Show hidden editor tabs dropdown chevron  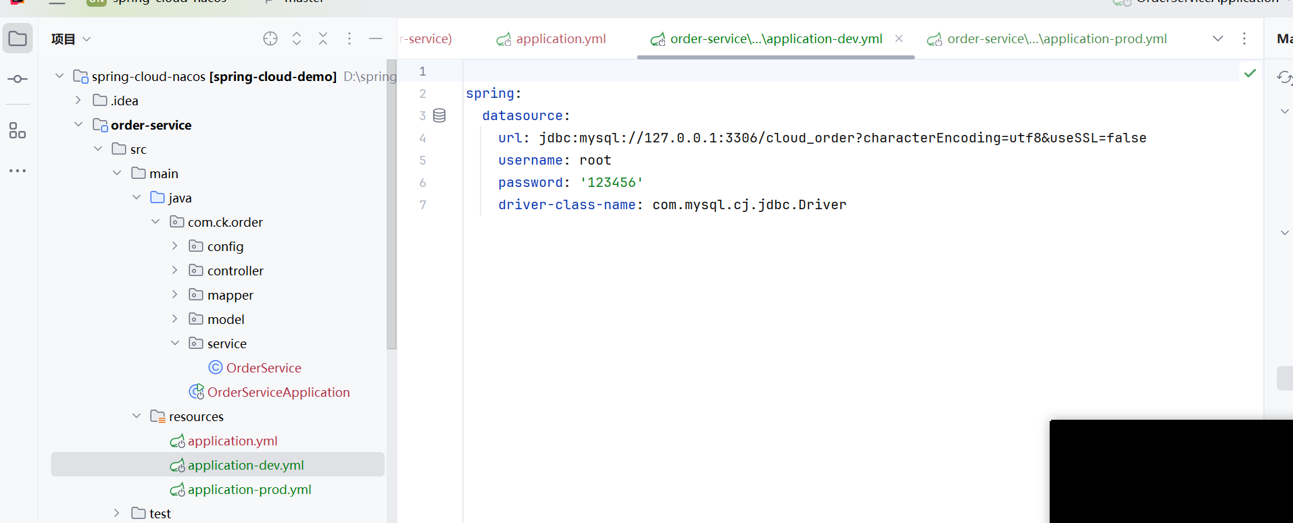tap(1218, 38)
